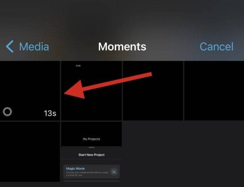Image resolution: width=244 pixels, height=187 pixels.
Task: Choose the thumbnail showing the 9:14 clock
Action: pyautogui.click(x=91, y=91)
